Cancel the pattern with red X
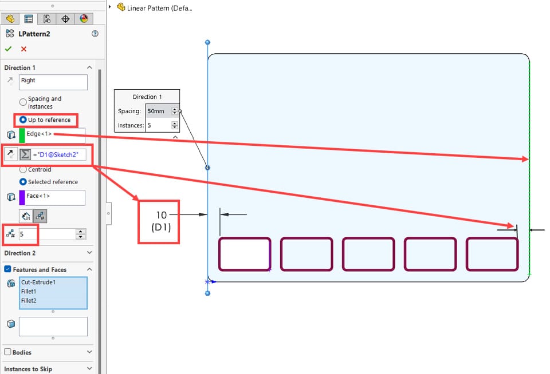550x374 pixels. tap(23, 49)
